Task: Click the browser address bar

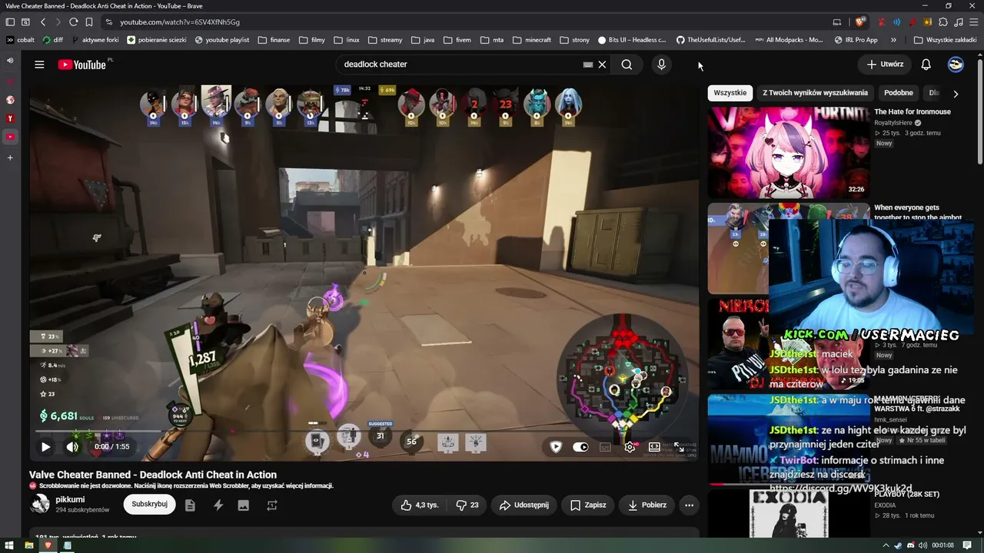Action: click(461, 22)
